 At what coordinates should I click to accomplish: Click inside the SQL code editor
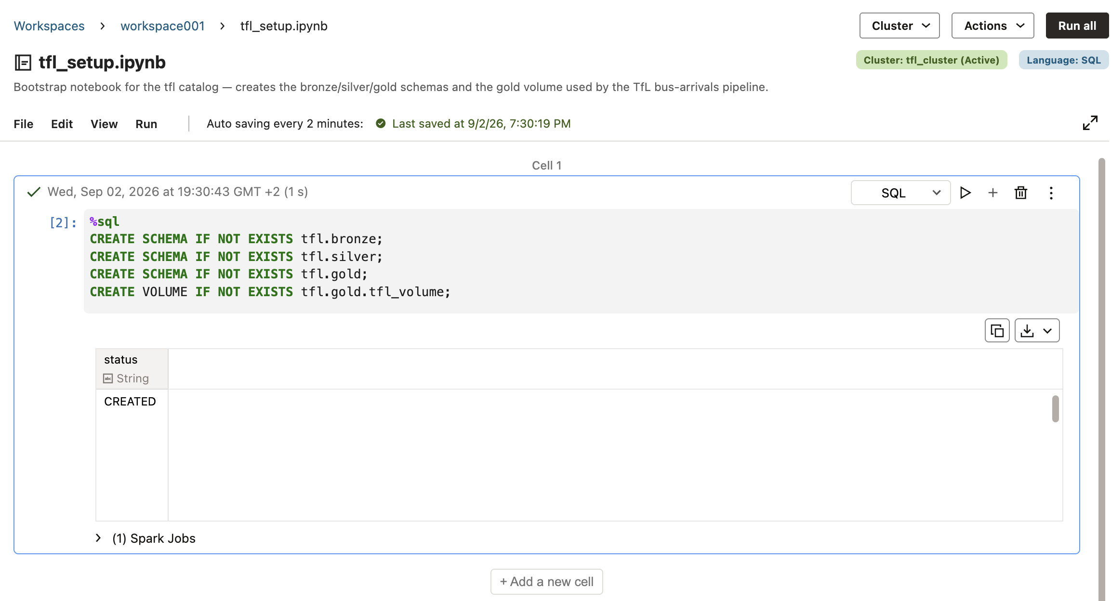pyautogui.click(x=581, y=261)
